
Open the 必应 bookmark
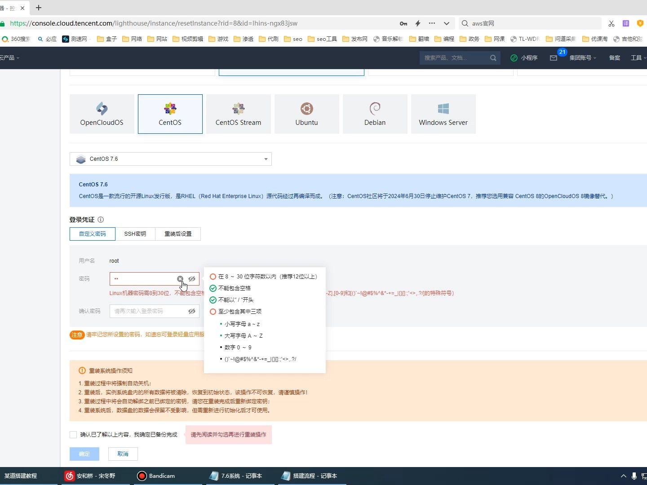pyautogui.click(x=47, y=39)
